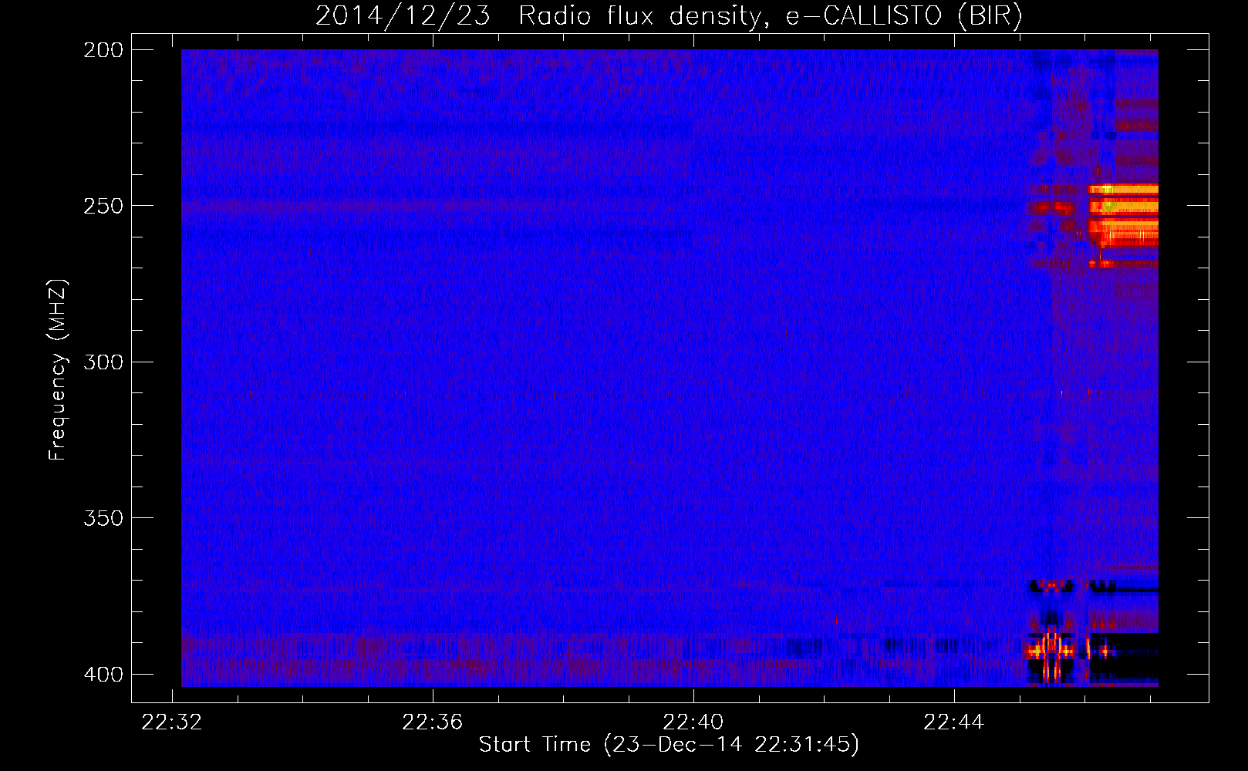Select the 'Frequency (MHZ)' y-axis label
1248x771 pixels.
click(x=58, y=370)
